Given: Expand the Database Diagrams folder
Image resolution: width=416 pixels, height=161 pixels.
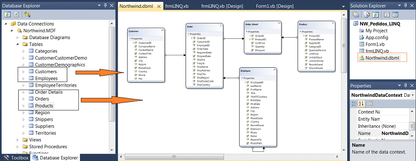Looking at the screenshot, I should [18, 38].
